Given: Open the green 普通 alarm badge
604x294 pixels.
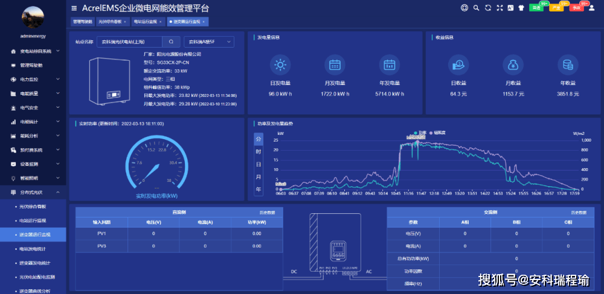Looking at the screenshot, I should [x=536, y=7].
